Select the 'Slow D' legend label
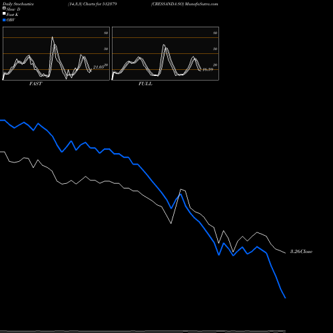Screen dimensions: 333x333 coord(13,9)
